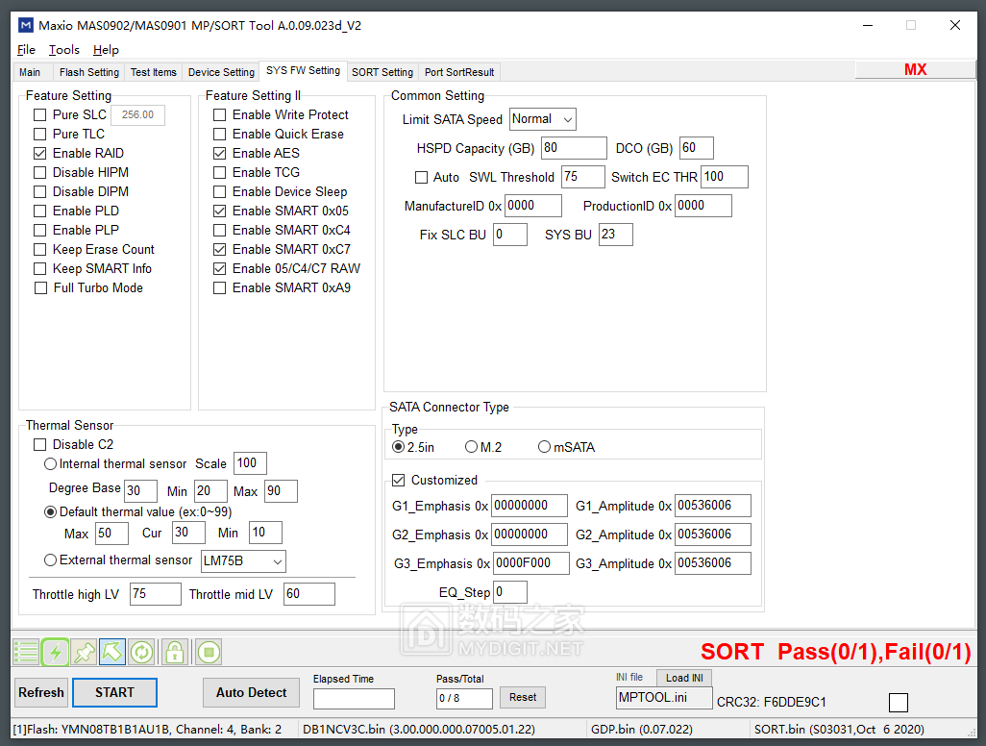This screenshot has width=986, height=746.
Task: Select the mSATA connector type
Action: [x=544, y=447]
